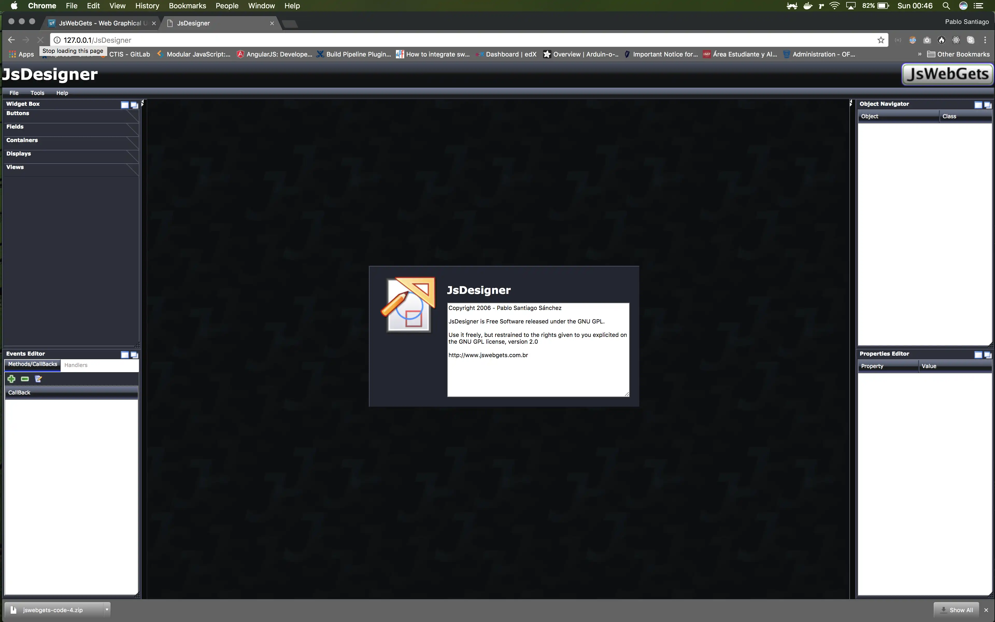Open the curly-braces extension icon
The height and width of the screenshot is (622, 995).
898,40
